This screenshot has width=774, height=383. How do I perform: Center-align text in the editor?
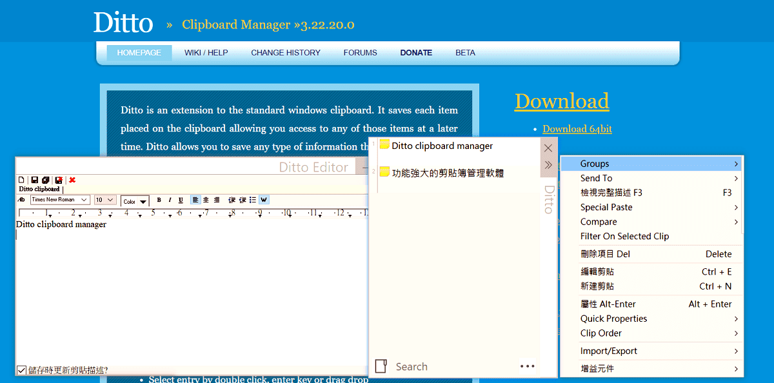(206, 200)
